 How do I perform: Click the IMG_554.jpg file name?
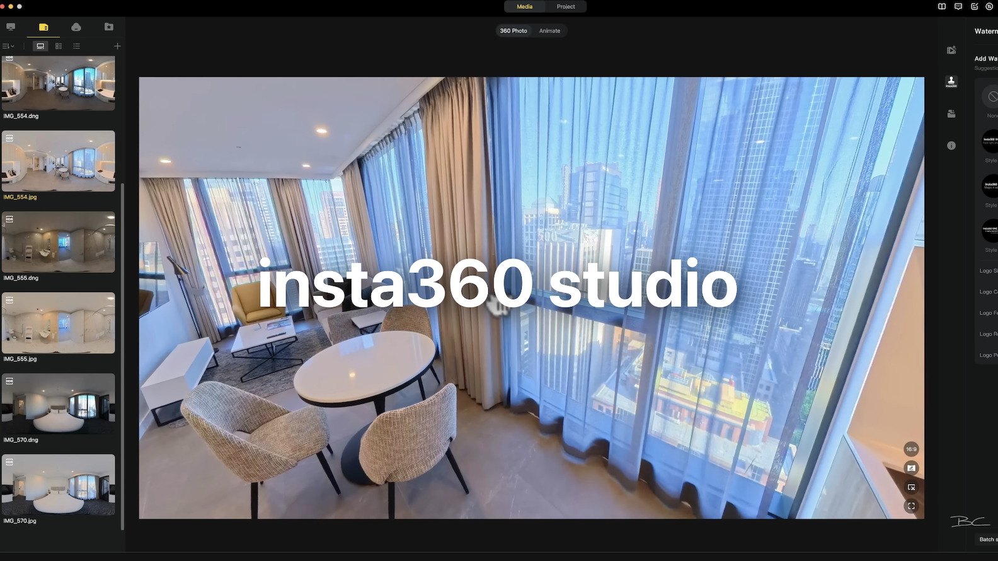click(20, 197)
